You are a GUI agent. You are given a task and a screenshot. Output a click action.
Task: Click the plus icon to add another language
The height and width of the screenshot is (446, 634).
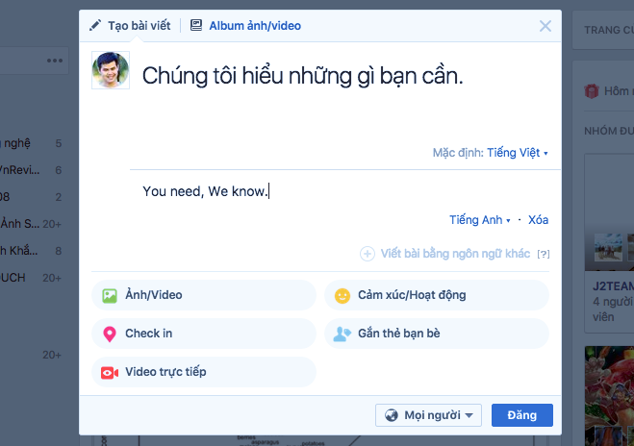coord(368,254)
